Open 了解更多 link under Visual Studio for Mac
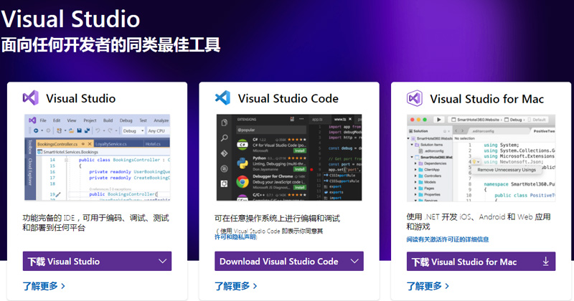This screenshot has height=301, width=574. 428,286
